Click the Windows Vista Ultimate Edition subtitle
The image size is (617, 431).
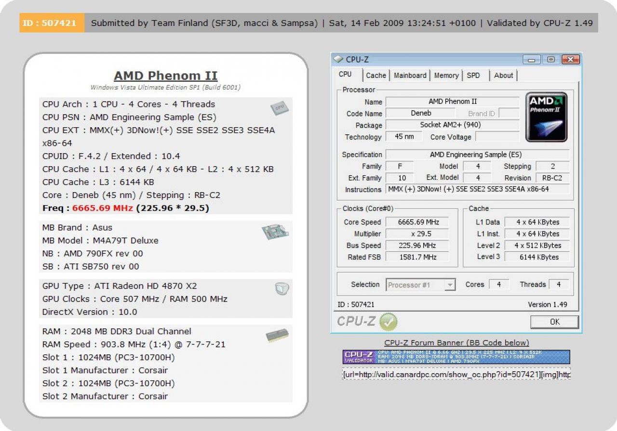[165, 88]
